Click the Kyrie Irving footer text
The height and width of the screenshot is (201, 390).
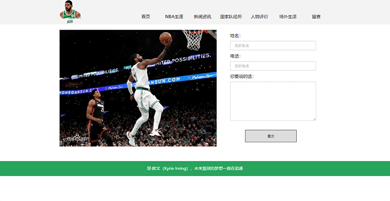pyautogui.click(x=195, y=168)
